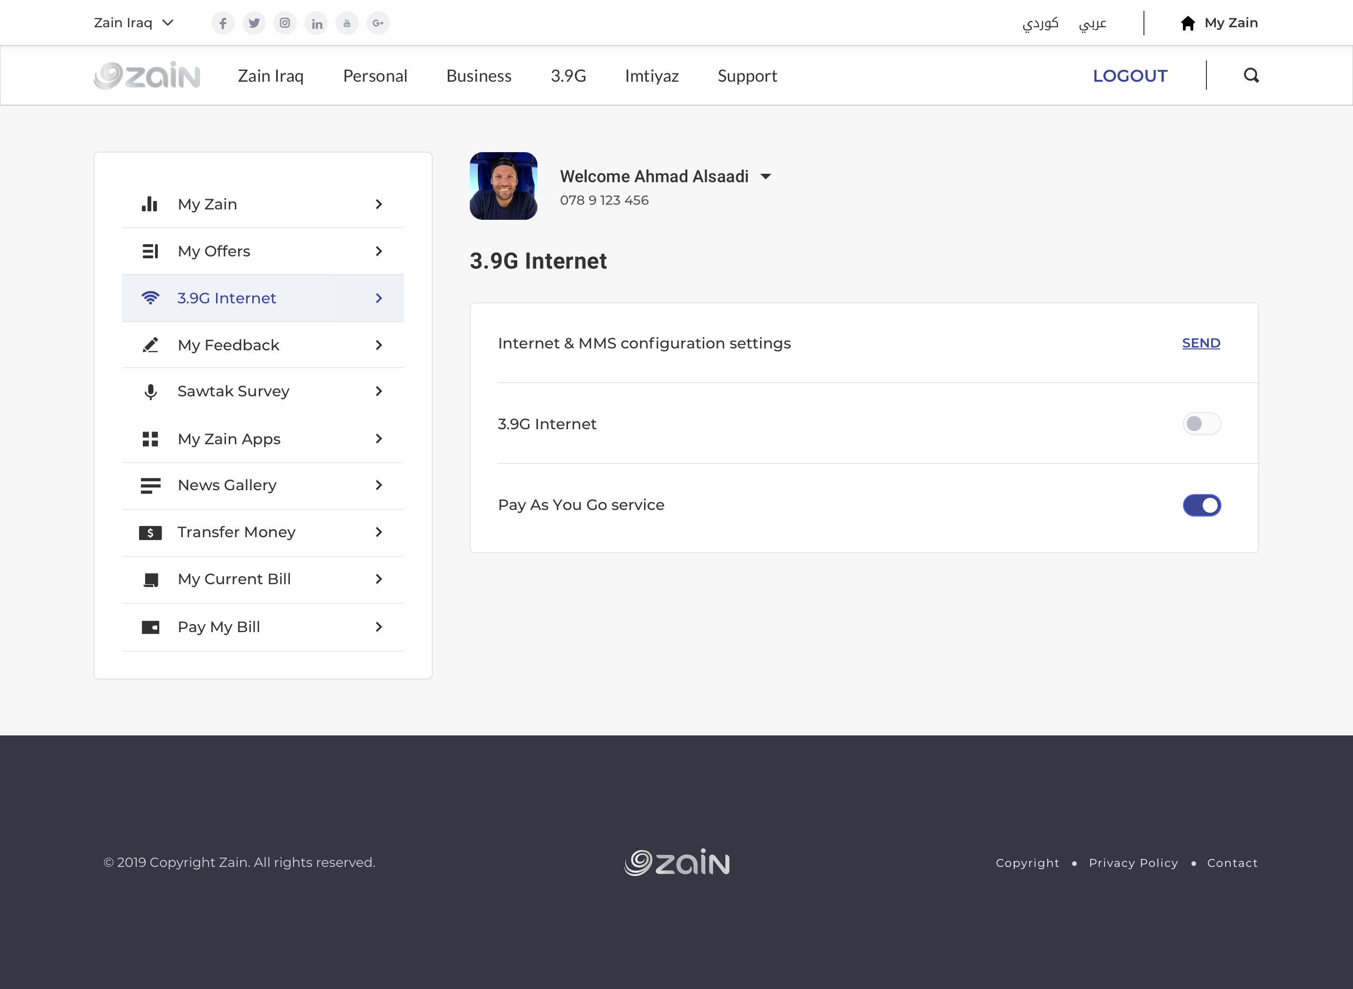Open the Contact footer link

1232,863
